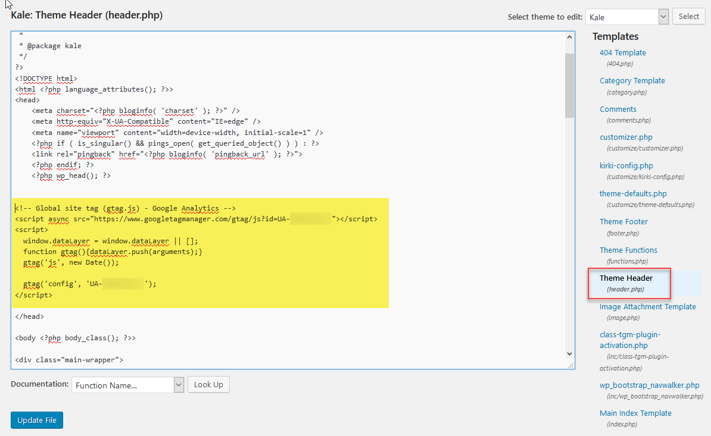
Task: Open the 404 Template file
Action: 622,53
